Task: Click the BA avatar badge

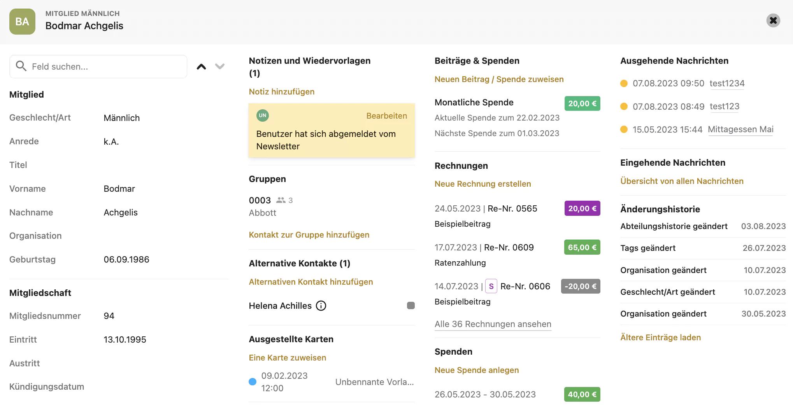Action: (22, 22)
